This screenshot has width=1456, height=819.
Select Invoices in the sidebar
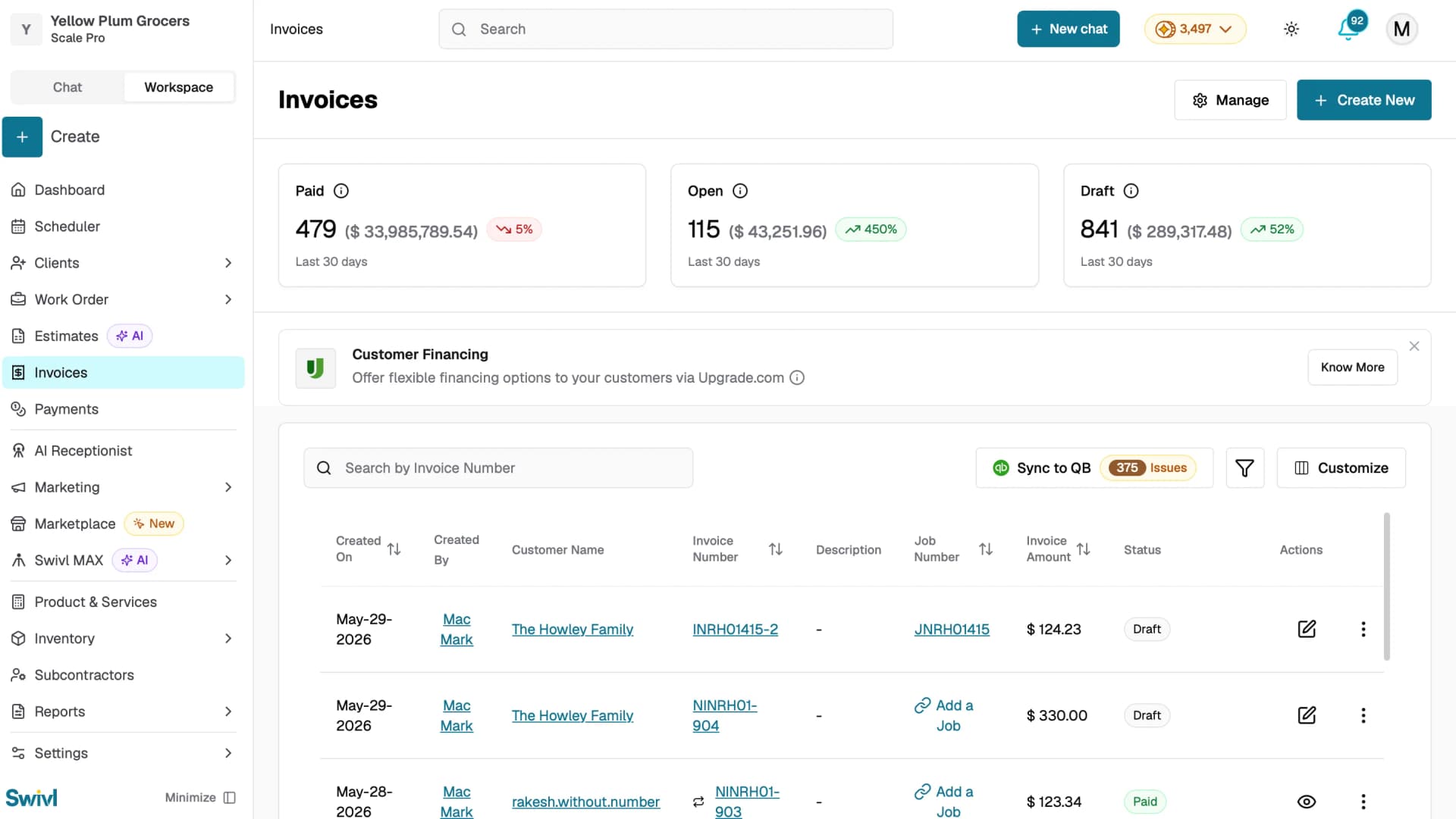tap(124, 373)
